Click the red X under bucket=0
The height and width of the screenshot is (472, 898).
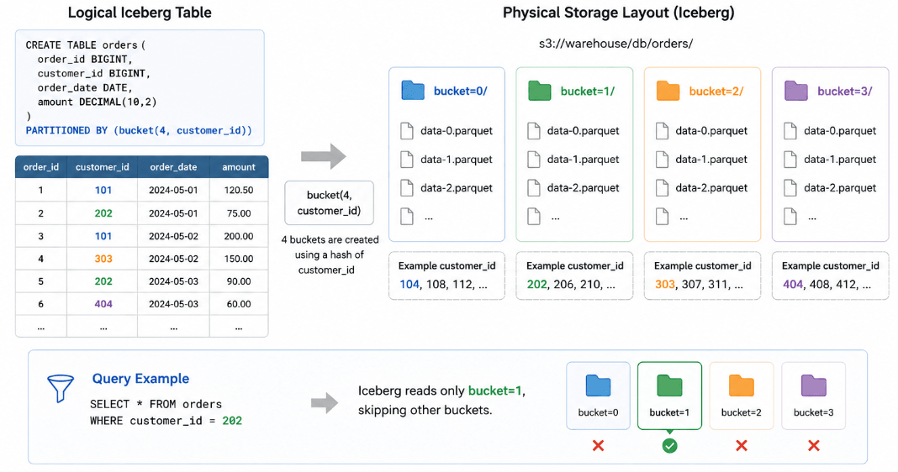click(x=598, y=446)
